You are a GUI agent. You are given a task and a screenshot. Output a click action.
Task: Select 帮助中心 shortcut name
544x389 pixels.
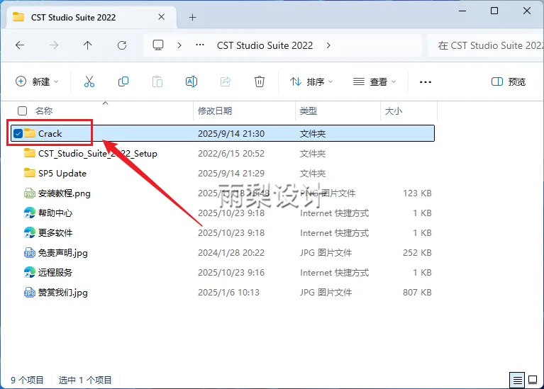pyautogui.click(x=55, y=213)
